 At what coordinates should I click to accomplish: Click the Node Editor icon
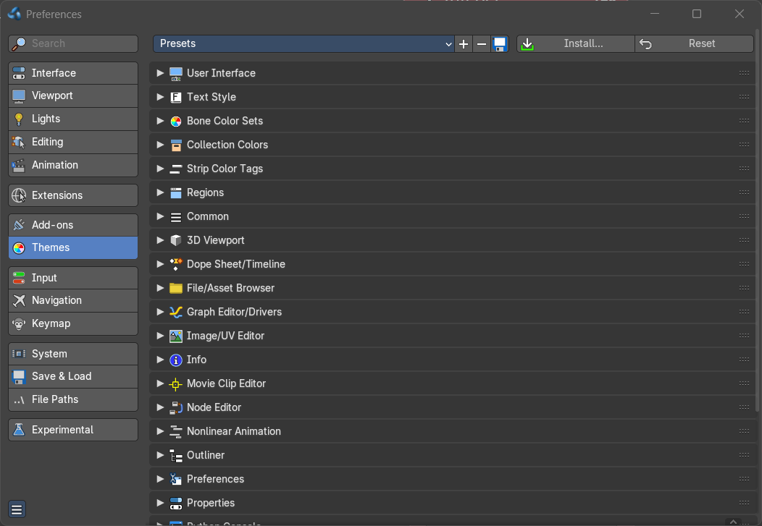click(175, 407)
